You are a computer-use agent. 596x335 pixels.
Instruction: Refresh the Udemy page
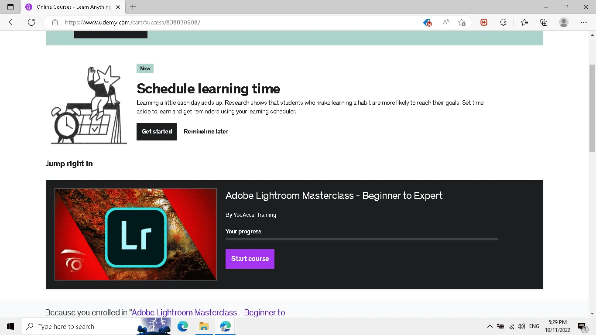(31, 22)
